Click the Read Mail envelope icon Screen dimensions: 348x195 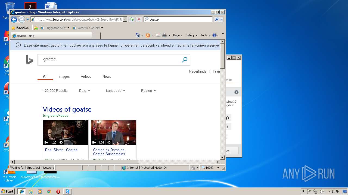[158, 35]
